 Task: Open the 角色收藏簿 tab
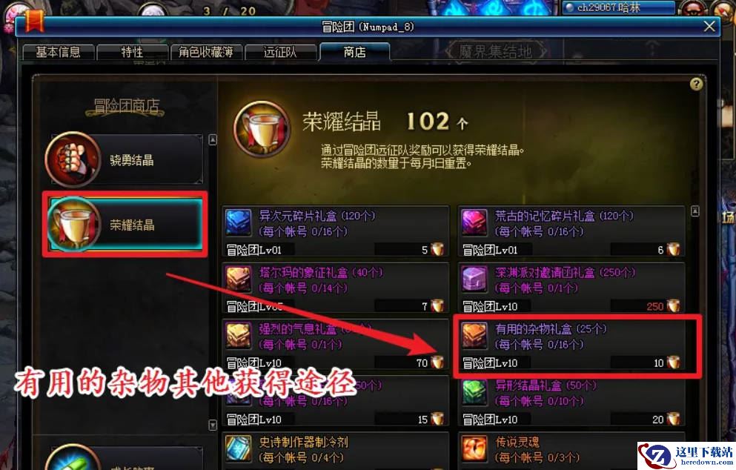point(206,52)
